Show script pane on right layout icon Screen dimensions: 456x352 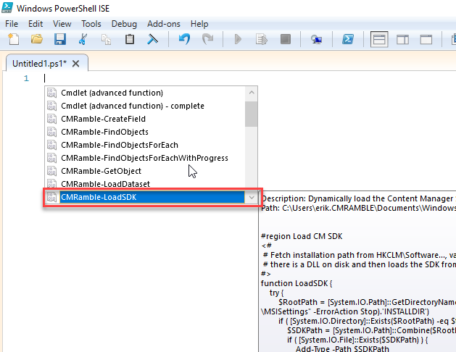point(402,40)
